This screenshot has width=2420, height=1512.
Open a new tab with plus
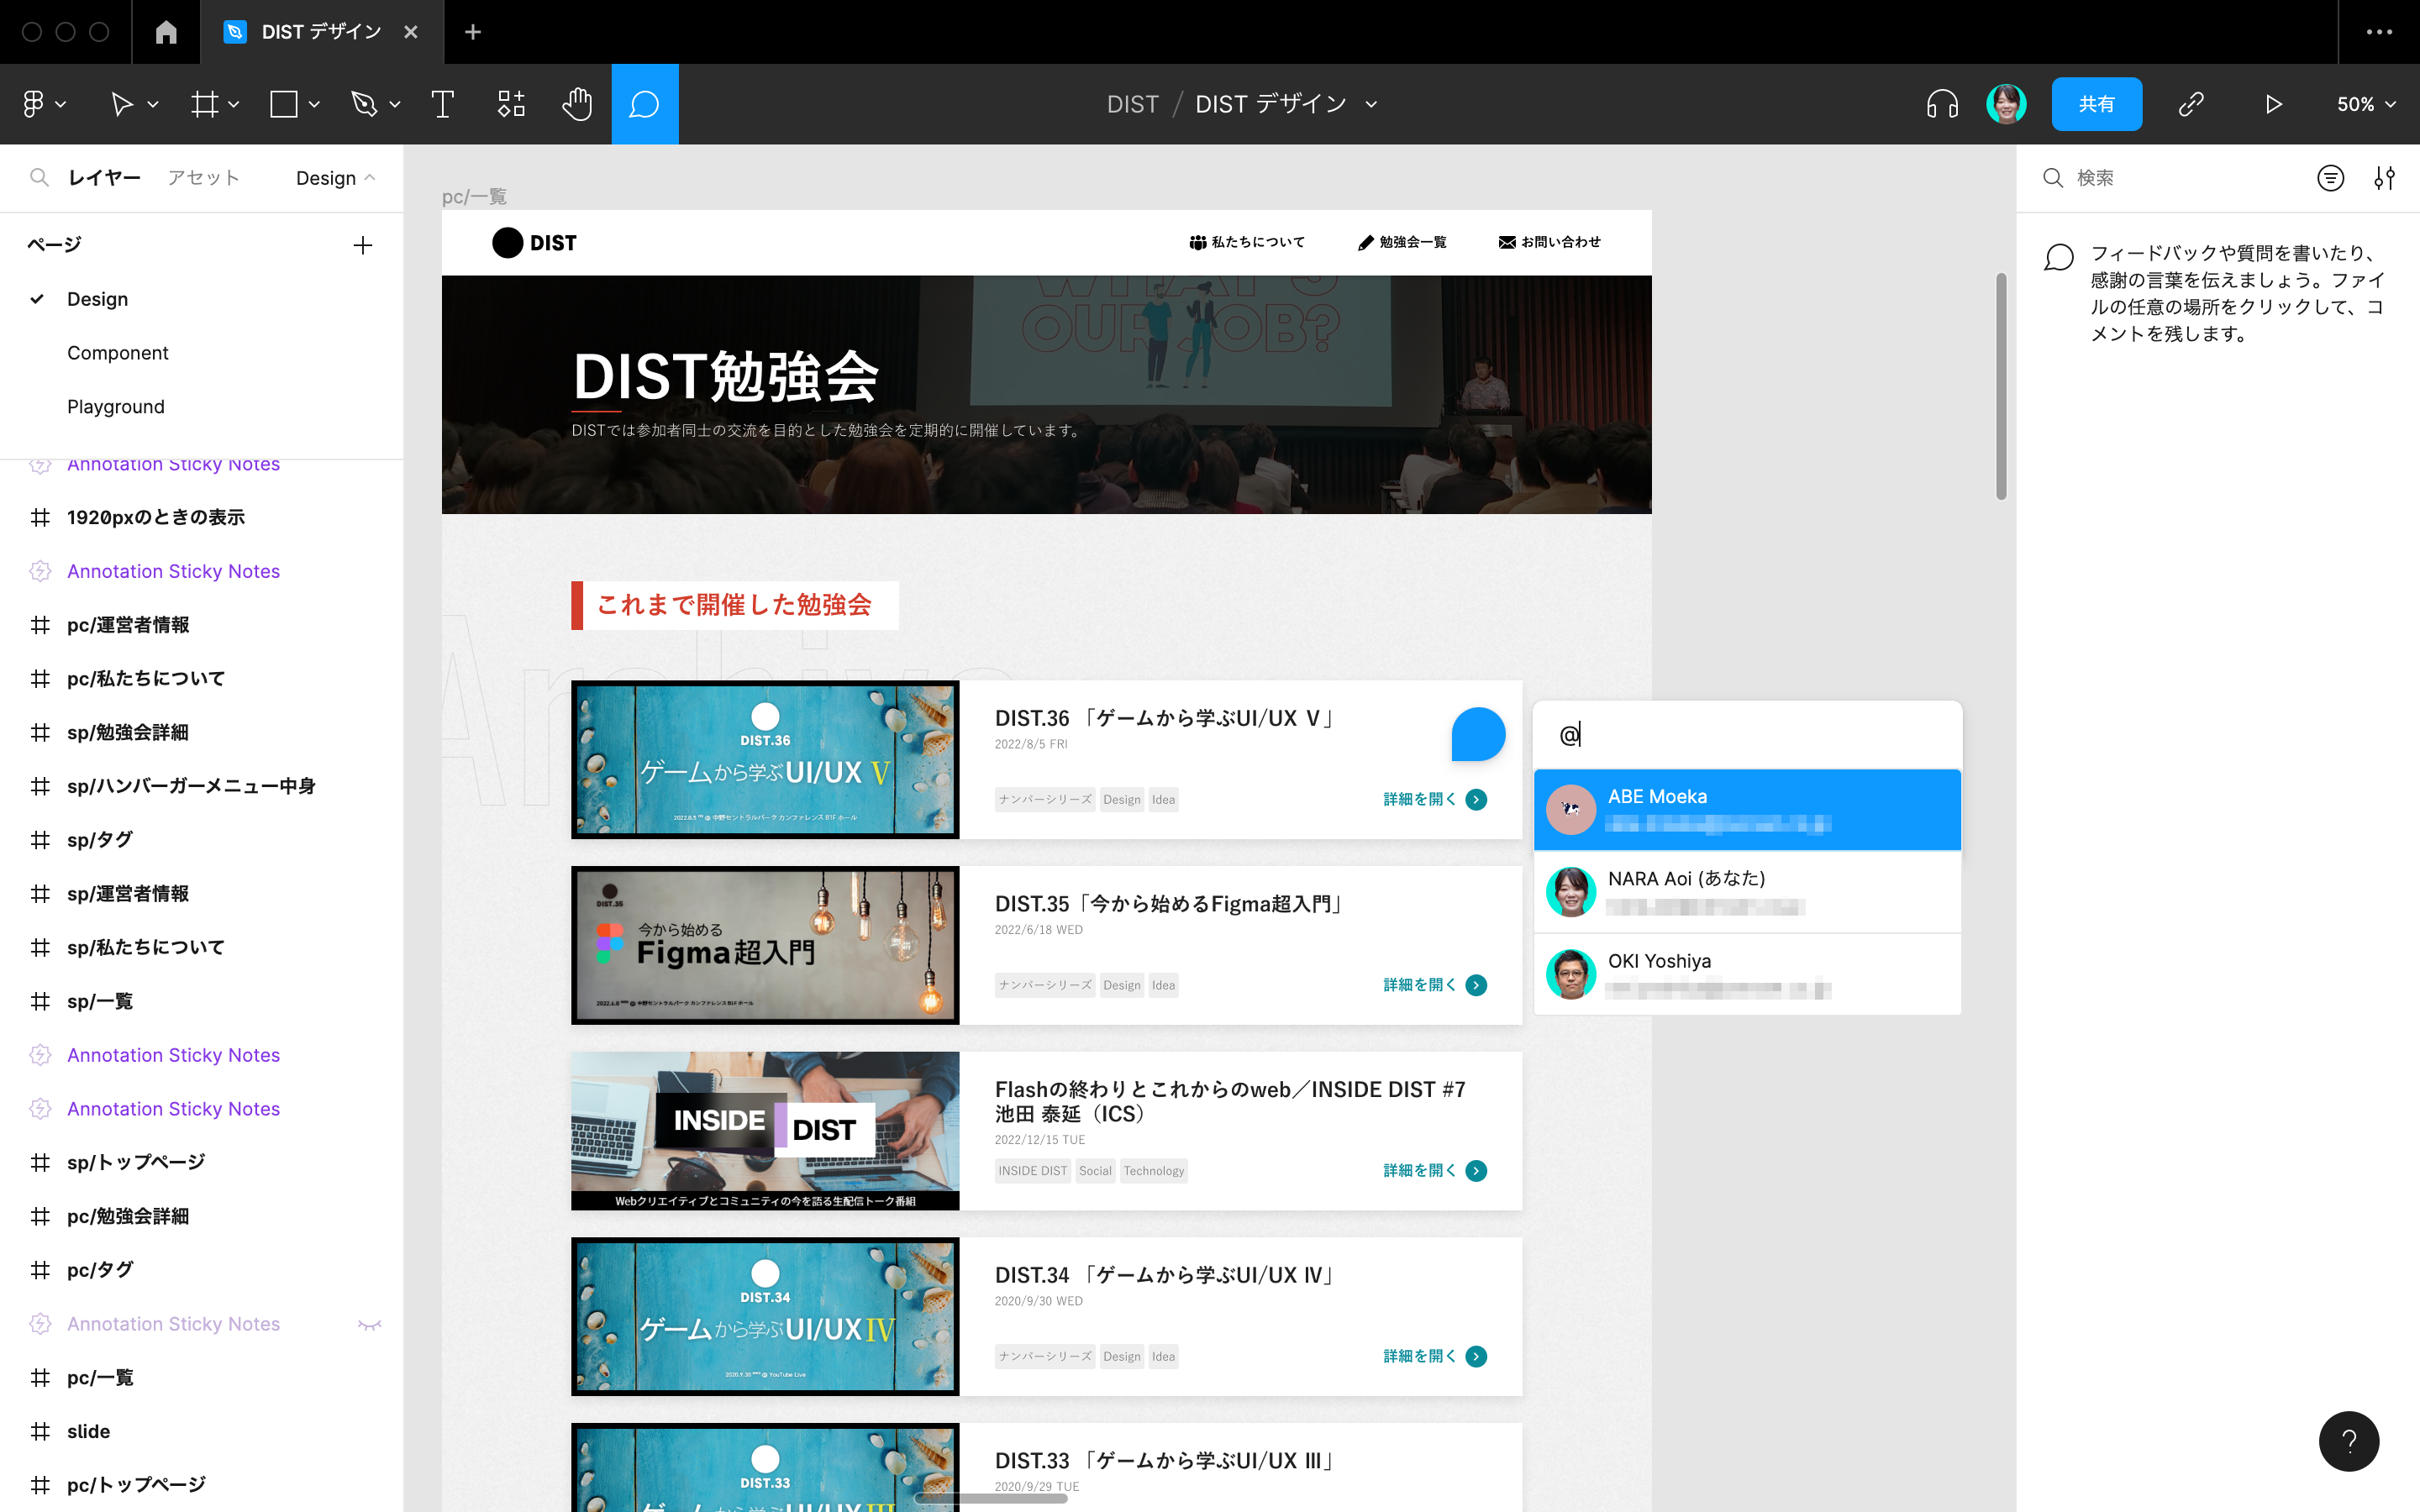pos(473,32)
